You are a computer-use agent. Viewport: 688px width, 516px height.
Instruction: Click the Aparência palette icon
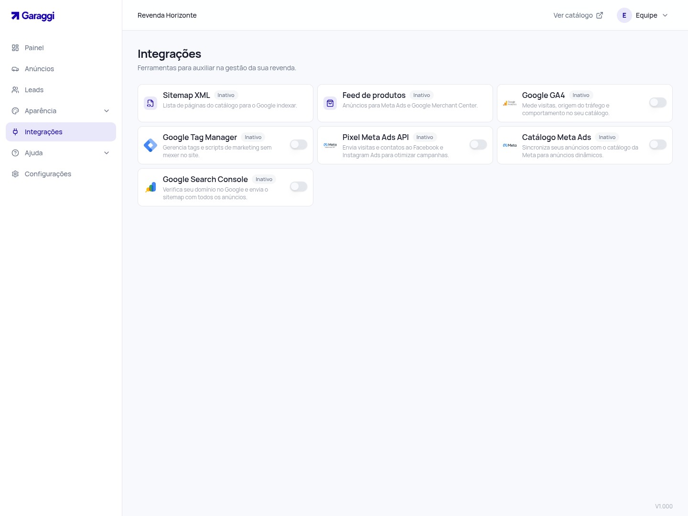(15, 111)
